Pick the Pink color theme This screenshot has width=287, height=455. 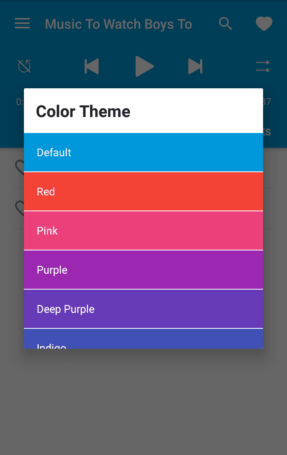point(143,230)
